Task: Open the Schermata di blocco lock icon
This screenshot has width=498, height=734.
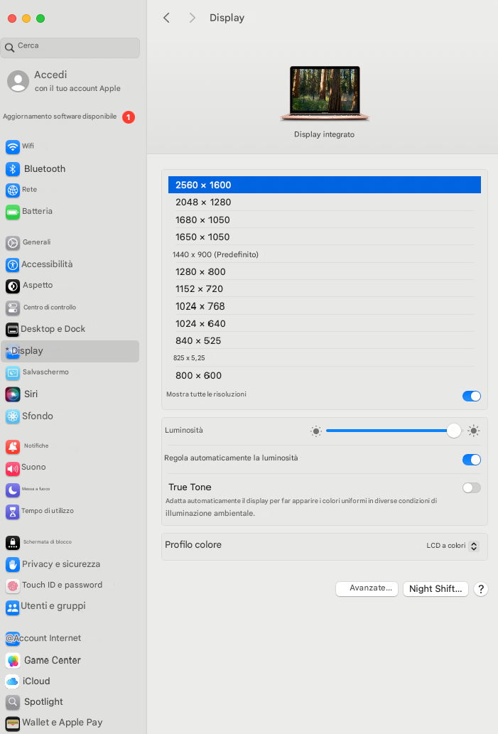Action: tap(13, 543)
